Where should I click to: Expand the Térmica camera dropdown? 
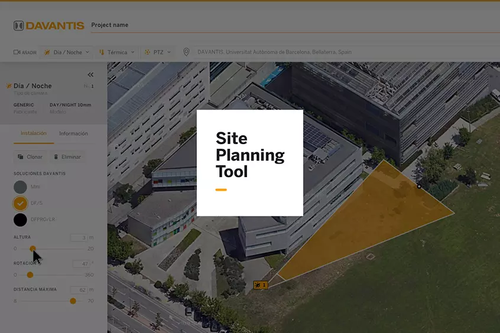(117, 52)
